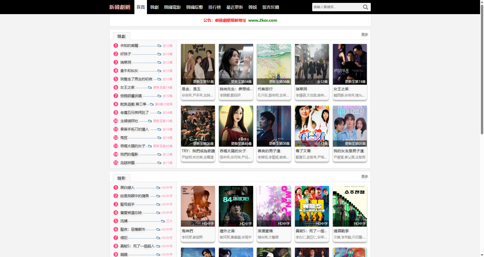Screen dimensions: 484x257
Task: Click rank badge 5 next to 流播
Action: [116, 221]
